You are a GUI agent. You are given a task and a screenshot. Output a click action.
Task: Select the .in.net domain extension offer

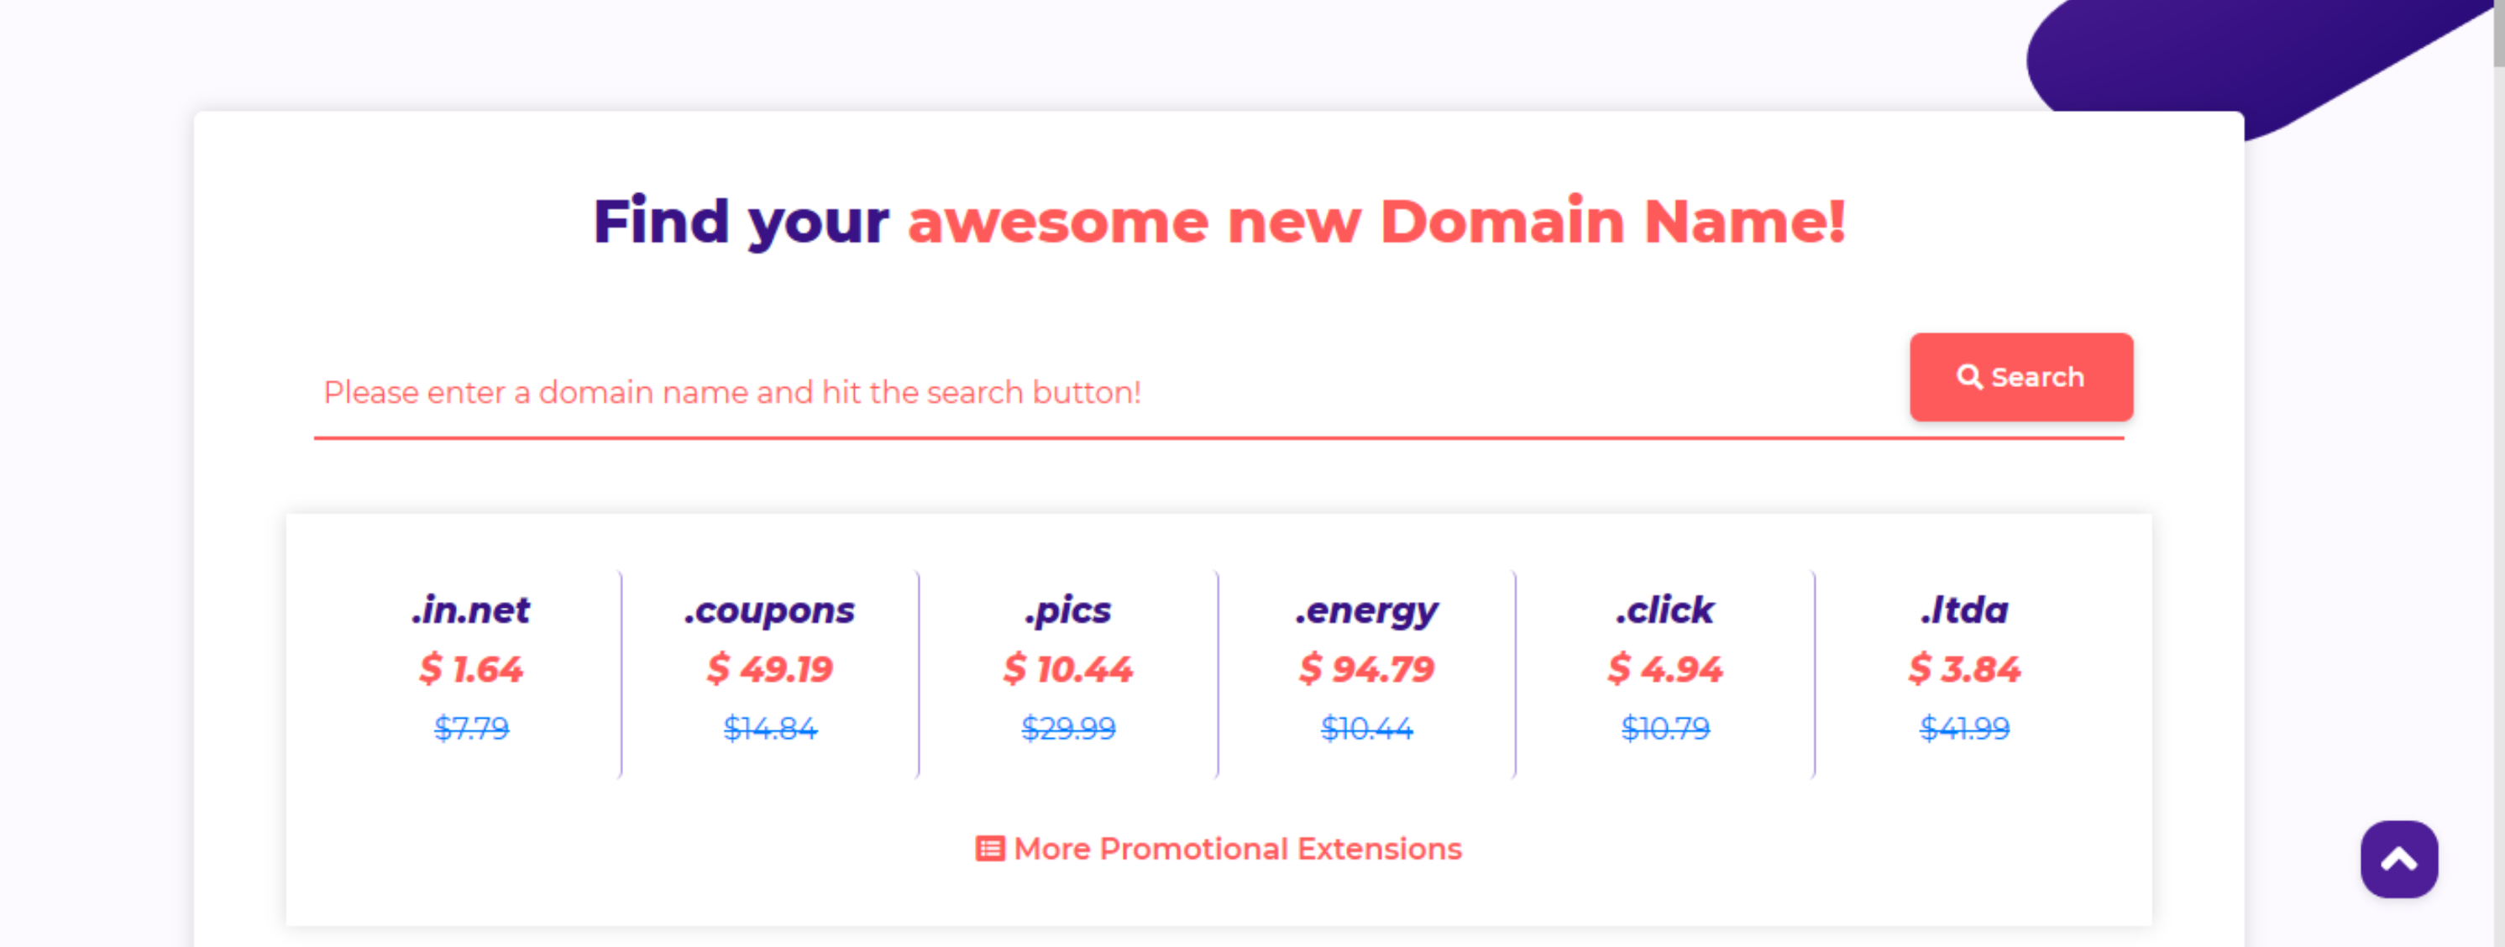[470, 610]
